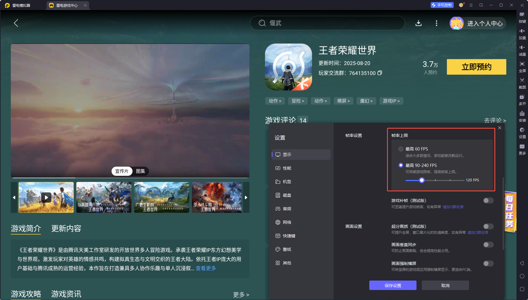Image resolution: width=528 pixels, height=300 pixels.
Task: Click the game icon of 王者荣耀世界
Action: tap(288, 67)
